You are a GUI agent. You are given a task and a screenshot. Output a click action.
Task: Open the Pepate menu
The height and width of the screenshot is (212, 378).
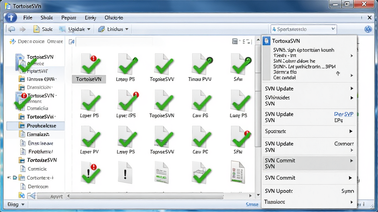pos(69,18)
